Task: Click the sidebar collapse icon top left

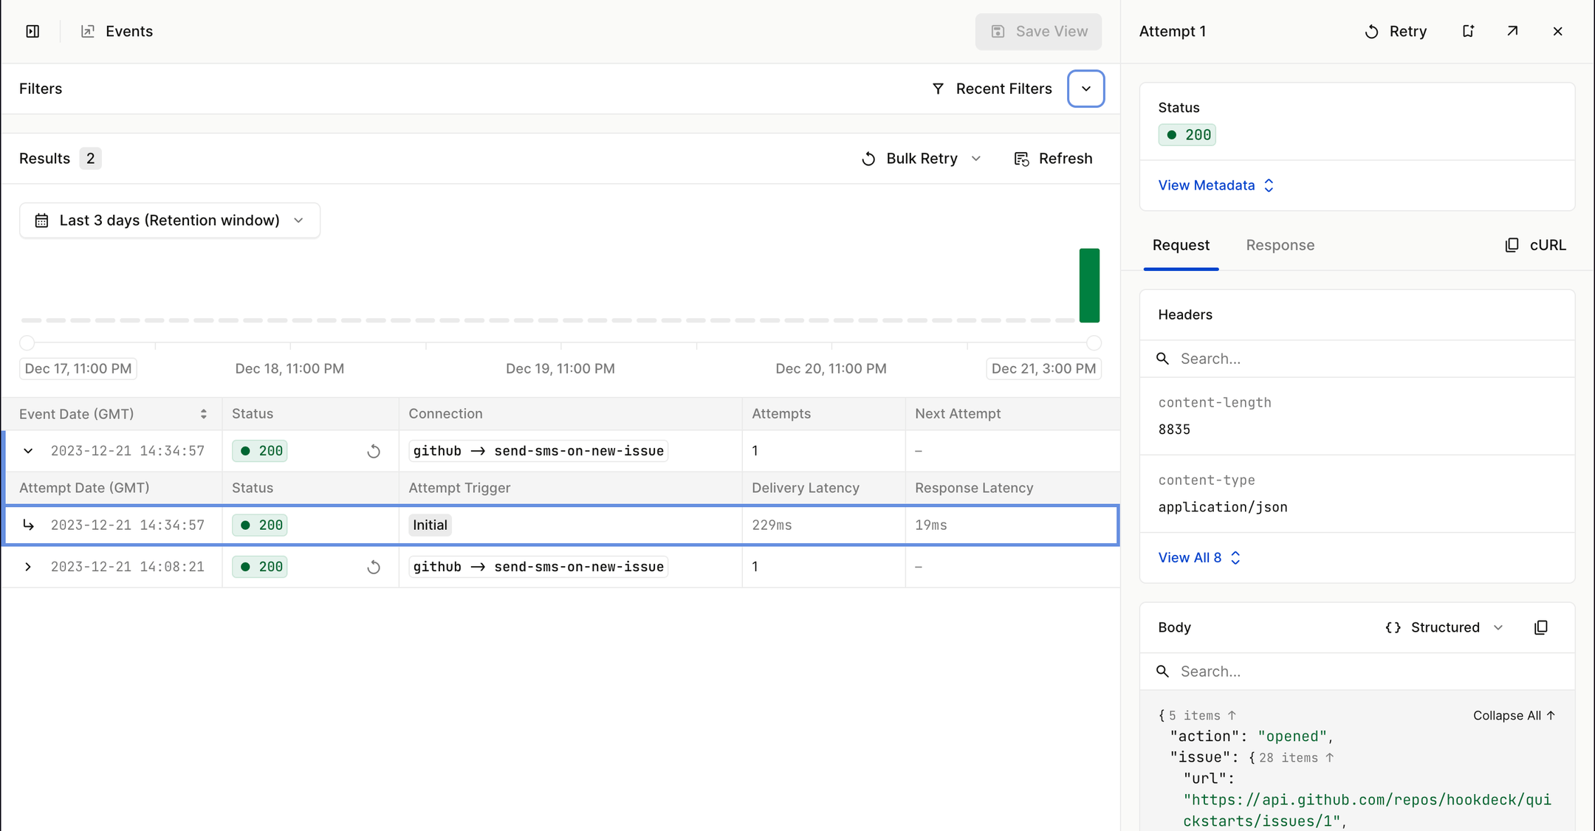Action: point(32,31)
